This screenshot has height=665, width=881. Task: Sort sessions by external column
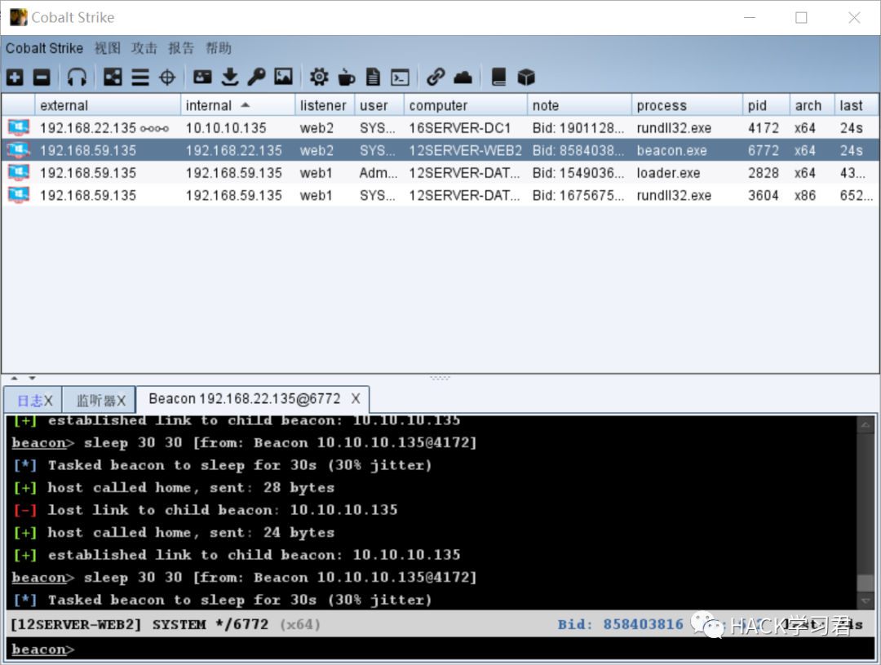pyautogui.click(x=108, y=106)
